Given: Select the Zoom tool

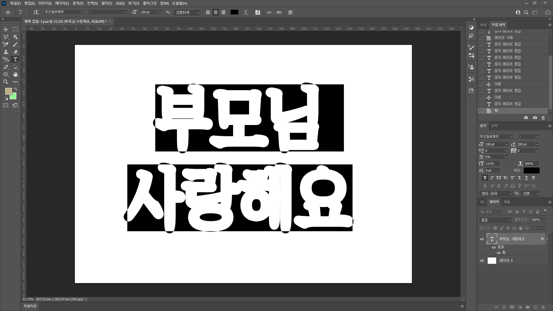Looking at the screenshot, I should [x=5, y=82].
